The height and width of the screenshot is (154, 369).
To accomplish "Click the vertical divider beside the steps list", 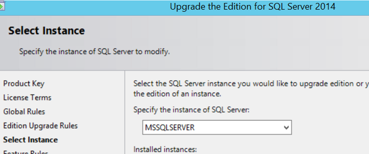I will click(125, 113).
